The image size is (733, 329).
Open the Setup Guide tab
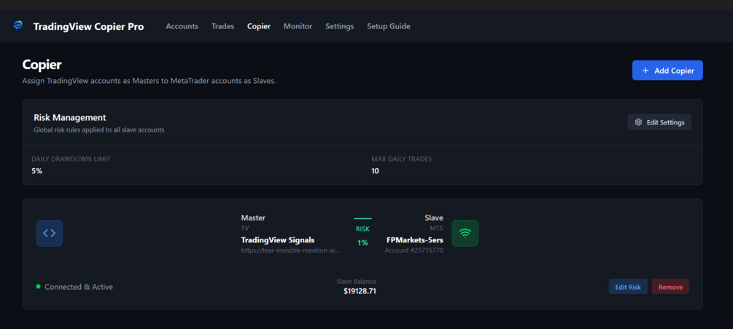click(x=389, y=26)
